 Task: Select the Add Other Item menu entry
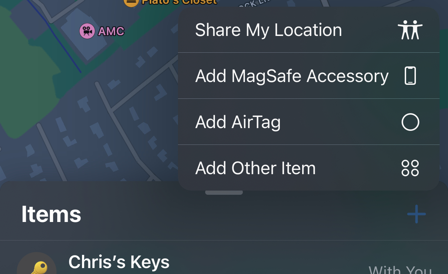click(x=309, y=168)
